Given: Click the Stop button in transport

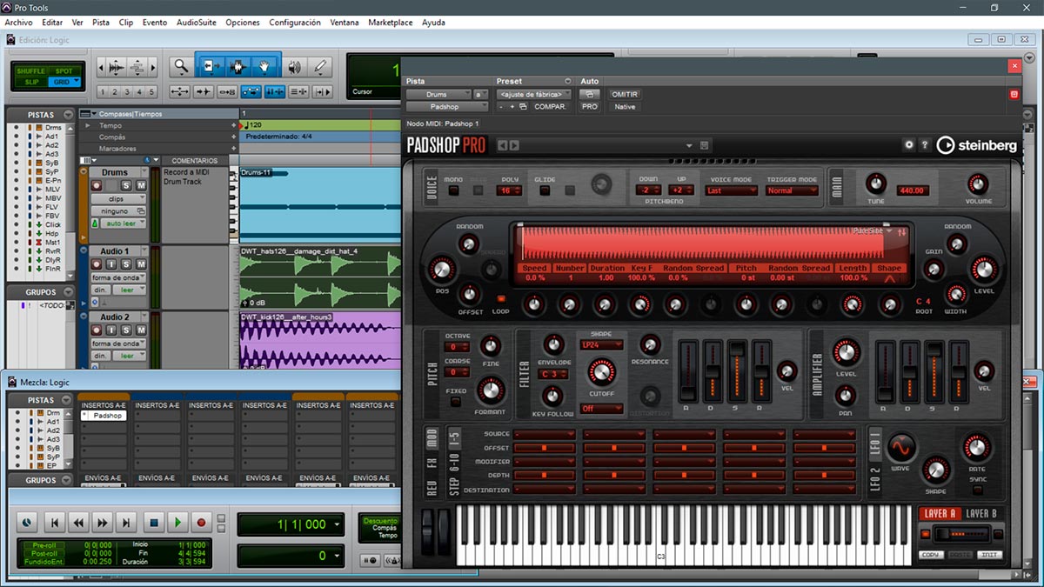Looking at the screenshot, I should pos(153,523).
